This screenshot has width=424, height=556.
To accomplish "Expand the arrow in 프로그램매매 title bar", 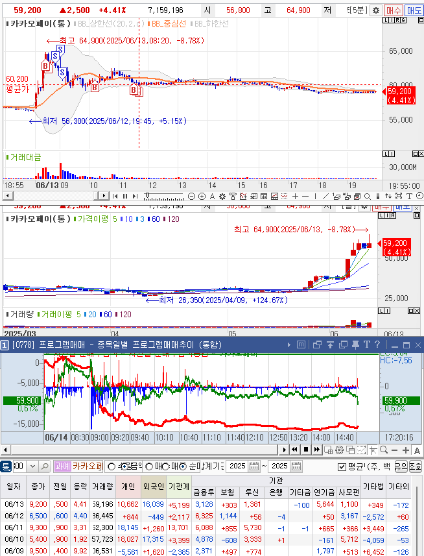I will (289, 344).
